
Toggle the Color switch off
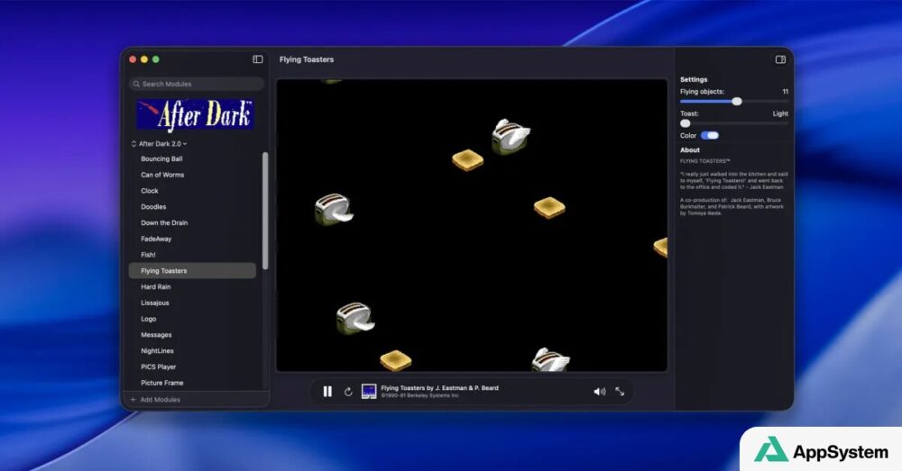710,136
